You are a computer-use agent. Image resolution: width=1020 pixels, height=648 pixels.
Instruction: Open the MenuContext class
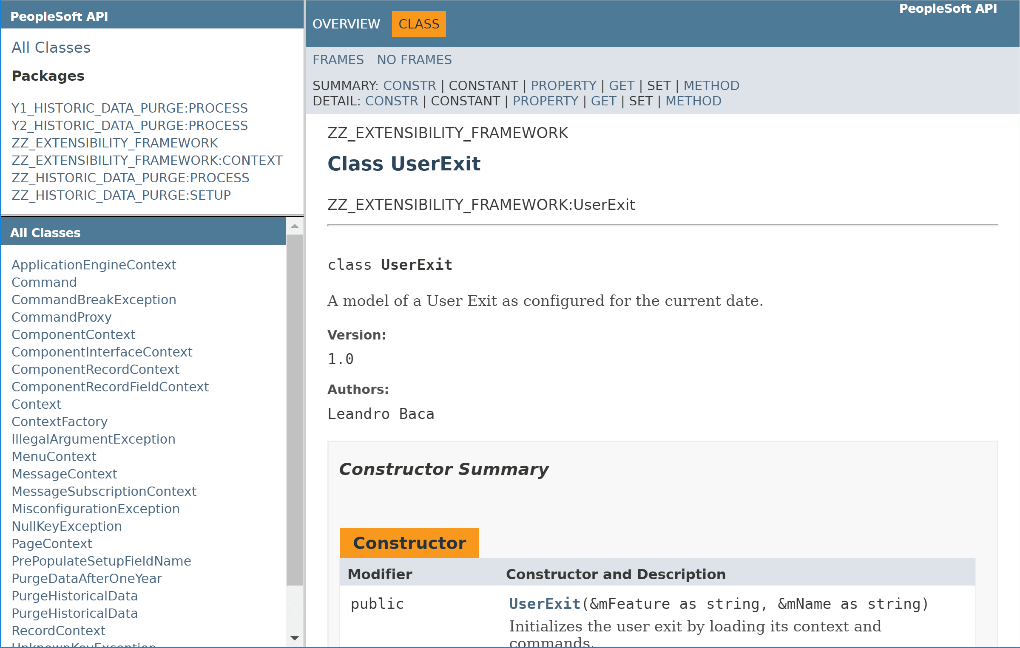pos(54,457)
